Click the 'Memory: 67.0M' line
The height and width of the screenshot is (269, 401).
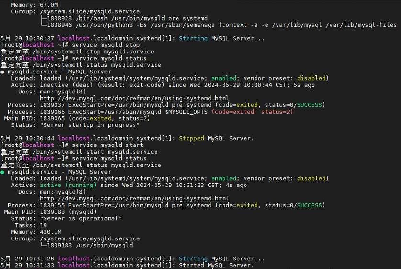tap(34, 5)
